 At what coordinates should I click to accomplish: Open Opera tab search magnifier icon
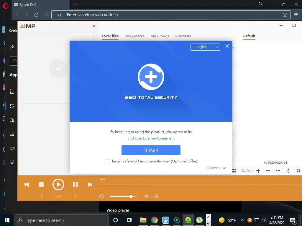pos(261,4)
